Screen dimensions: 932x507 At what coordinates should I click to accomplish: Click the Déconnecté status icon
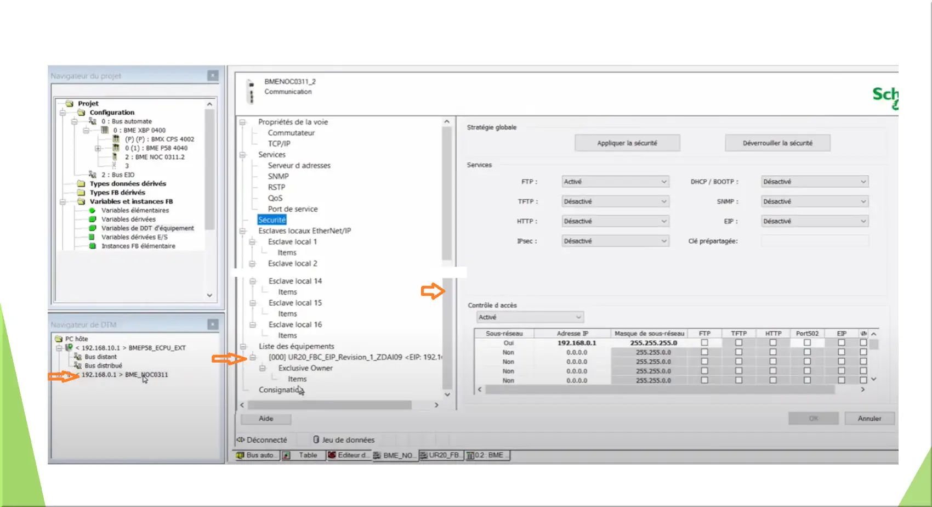pos(240,440)
